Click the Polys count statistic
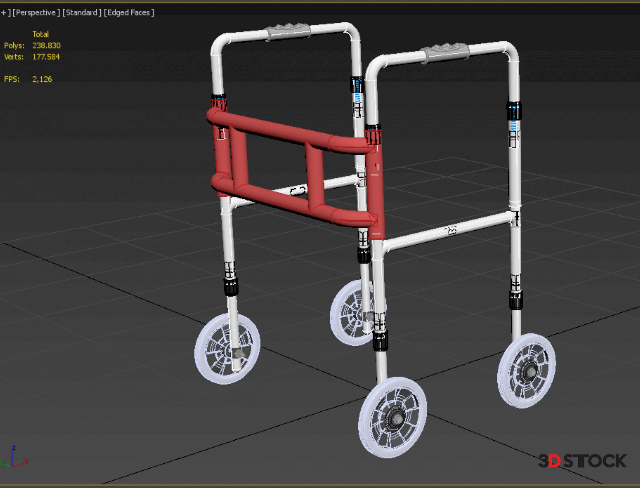This screenshot has height=488, width=640. [46, 45]
